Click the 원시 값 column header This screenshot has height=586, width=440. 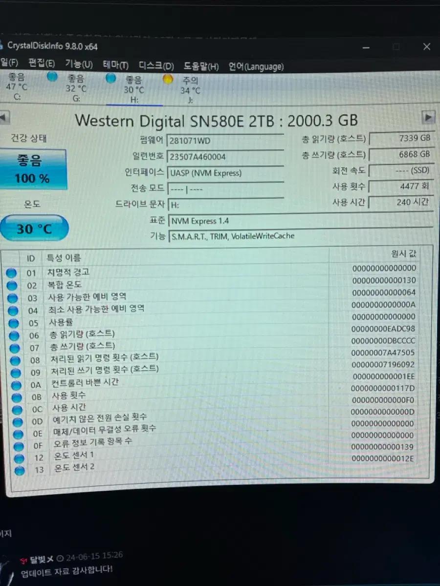[x=403, y=253]
